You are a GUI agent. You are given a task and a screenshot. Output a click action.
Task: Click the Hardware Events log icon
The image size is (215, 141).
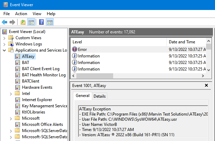tap(18, 87)
